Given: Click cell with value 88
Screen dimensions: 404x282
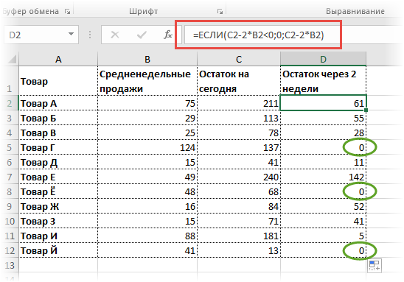Looking at the screenshot, I should tap(147, 236).
